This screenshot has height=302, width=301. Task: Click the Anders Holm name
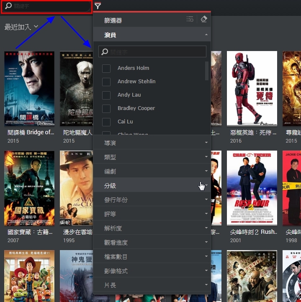tap(133, 68)
